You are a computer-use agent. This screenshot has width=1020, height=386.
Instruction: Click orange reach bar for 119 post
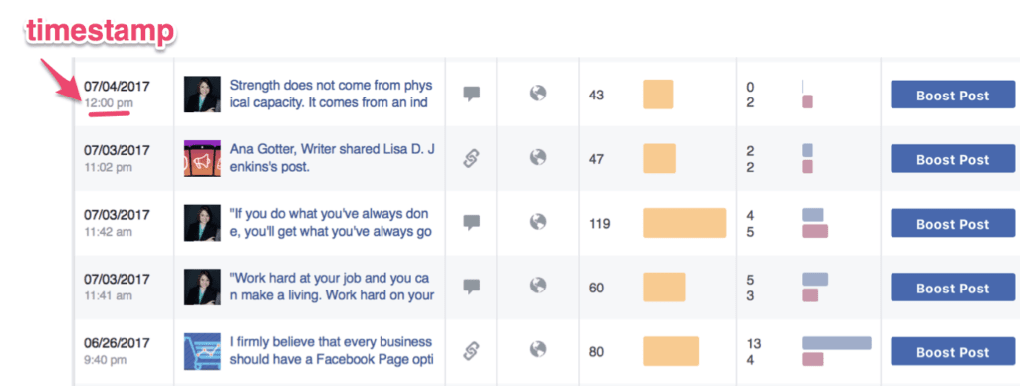(685, 223)
